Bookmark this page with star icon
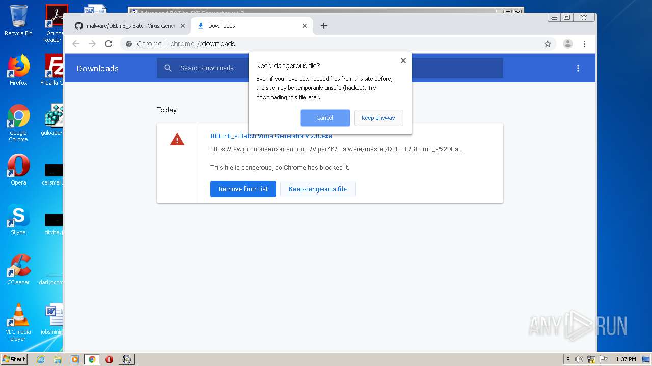652x366 pixels. coord(548,44)
